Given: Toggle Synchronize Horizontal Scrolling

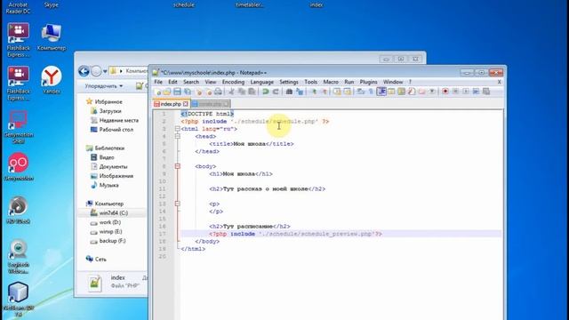Looking at the screenshot, I should coord(348,92).
